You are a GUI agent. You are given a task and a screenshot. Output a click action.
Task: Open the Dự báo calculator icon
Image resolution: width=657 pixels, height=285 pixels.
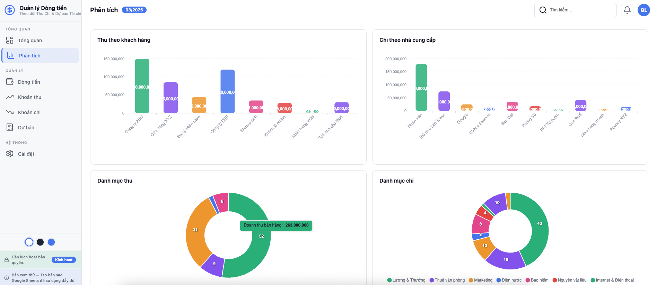click(10, 128)
